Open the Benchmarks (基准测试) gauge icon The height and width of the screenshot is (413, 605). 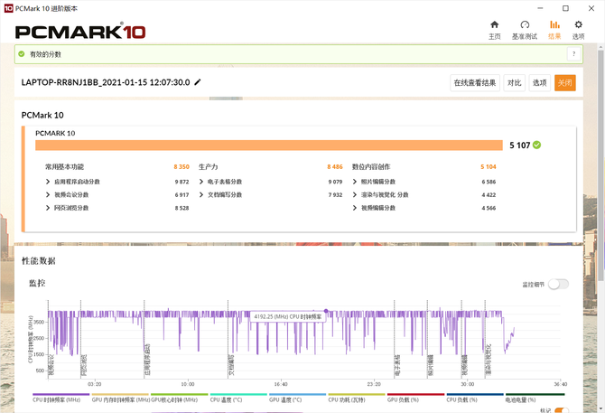pyautogui.click(x=525, y=24)
